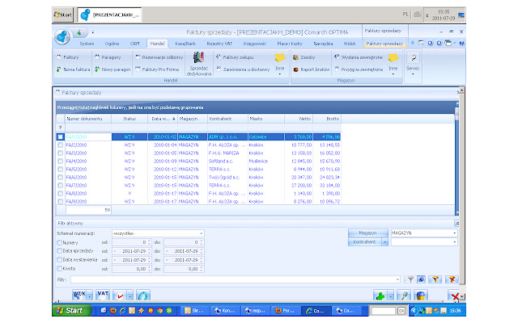Image resolution: width=518 pixels, height=323 pixels.
Task: Open Sprzedaż dedykowana
Action: click(x=199, y=64)
